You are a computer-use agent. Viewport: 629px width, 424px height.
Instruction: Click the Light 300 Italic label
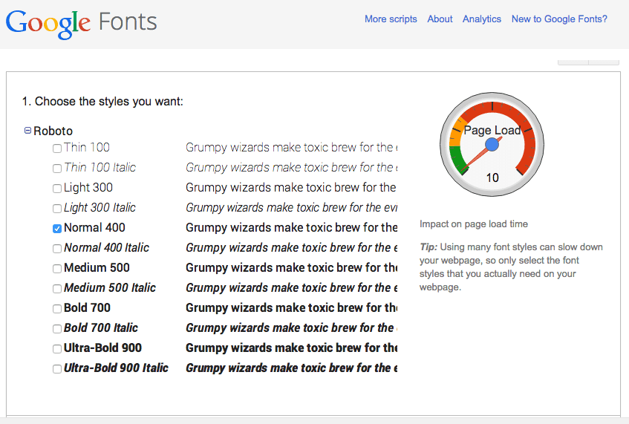tap(100, 208)
